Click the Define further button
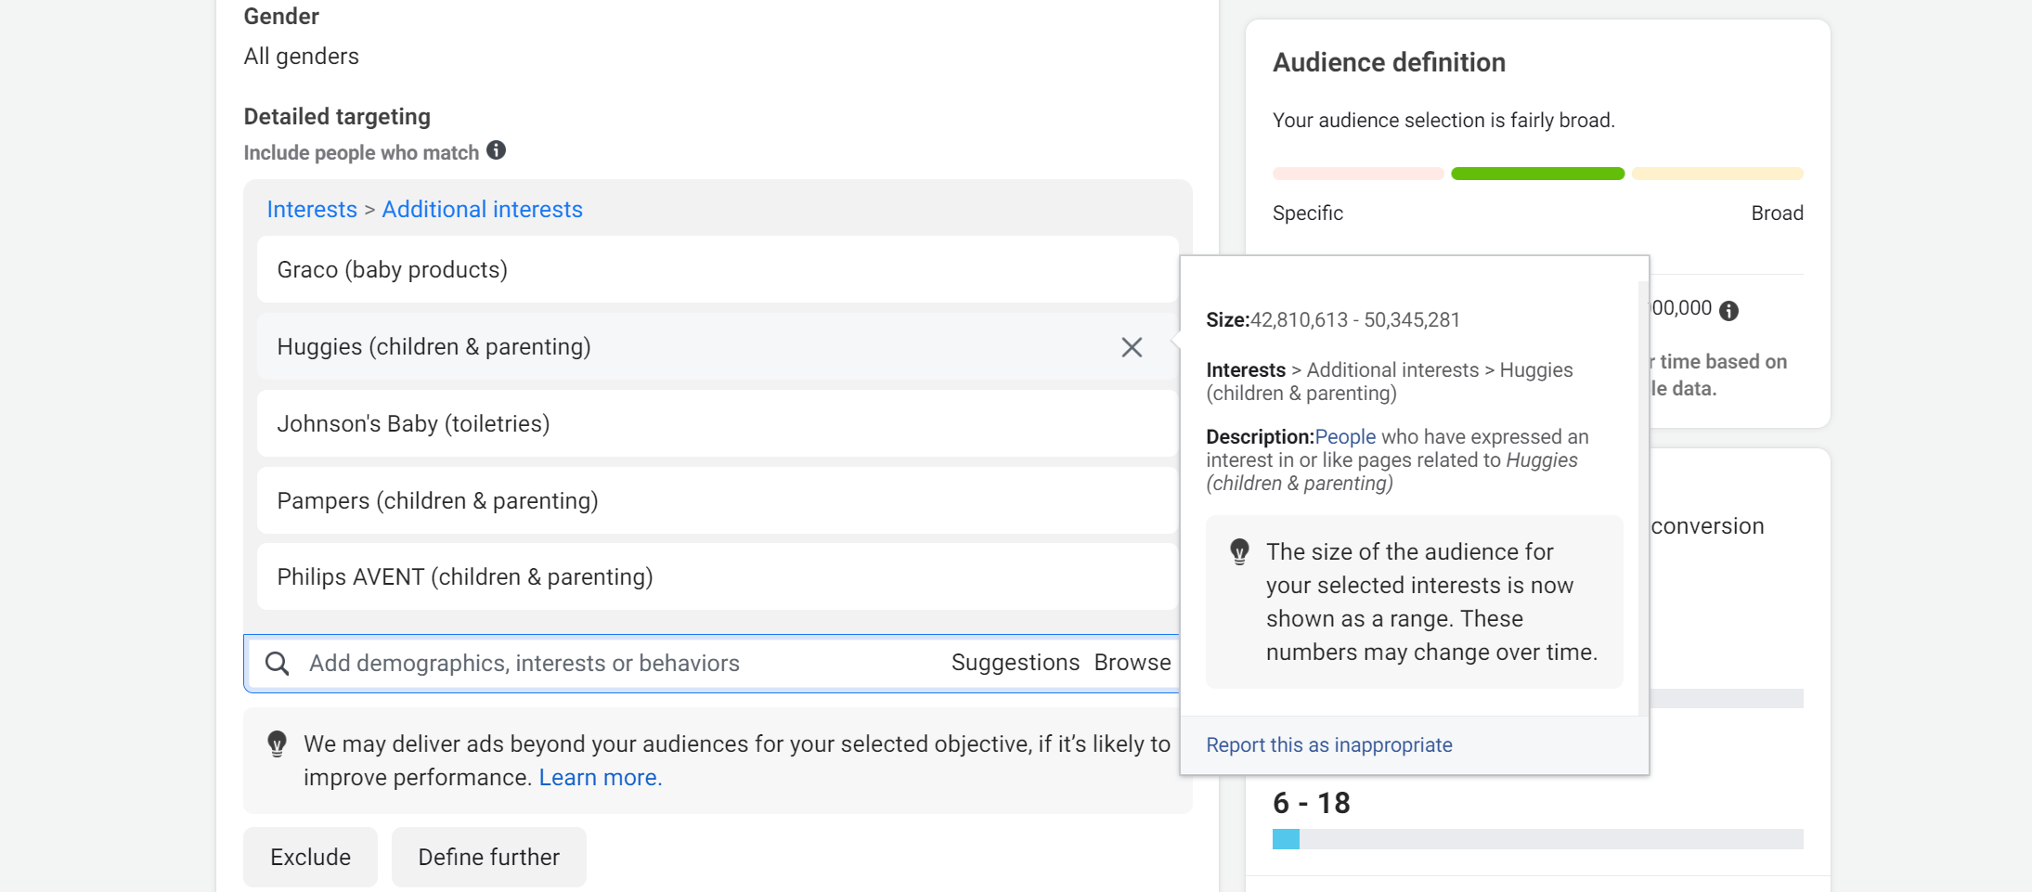Image resolution: width=2032 pixels, height=892 pixels. (x=489, y=857)
